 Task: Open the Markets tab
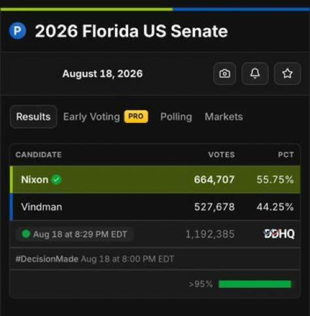pos(224,116)
